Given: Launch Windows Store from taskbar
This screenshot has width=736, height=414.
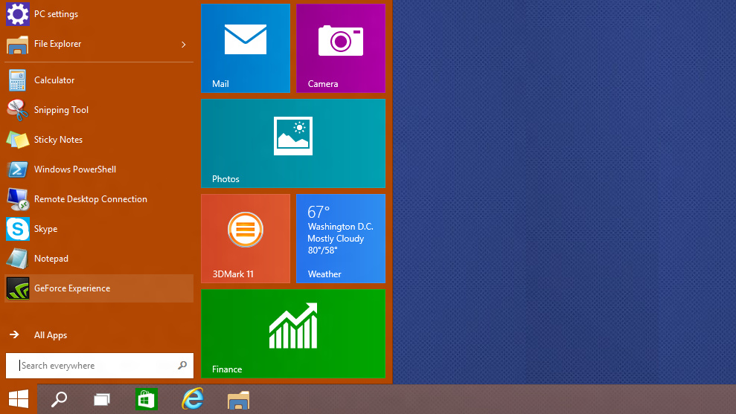Looking at the screenshot, I should click(x=147, y=399).
